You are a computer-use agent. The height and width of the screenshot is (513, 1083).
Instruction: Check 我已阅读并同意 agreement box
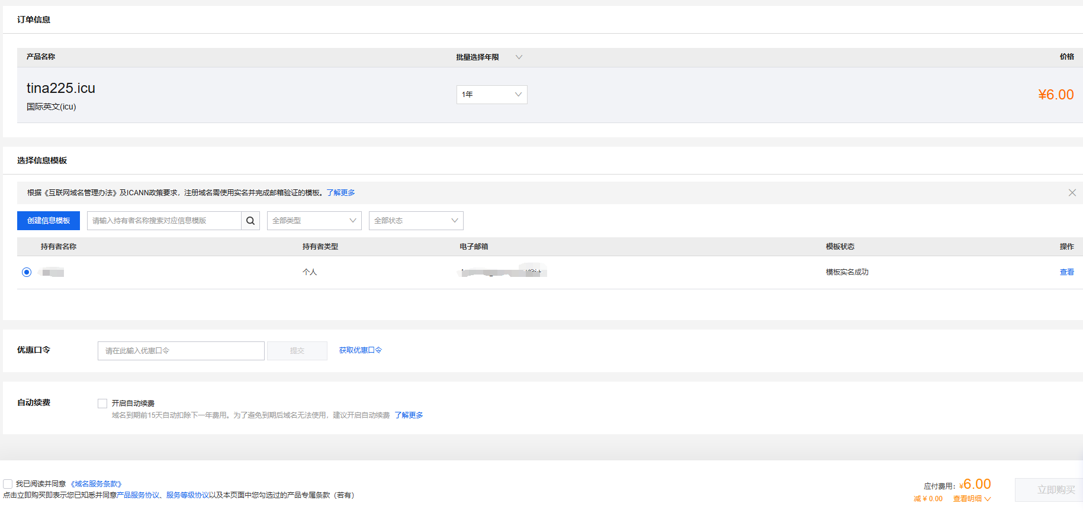[x=8, y=484]
